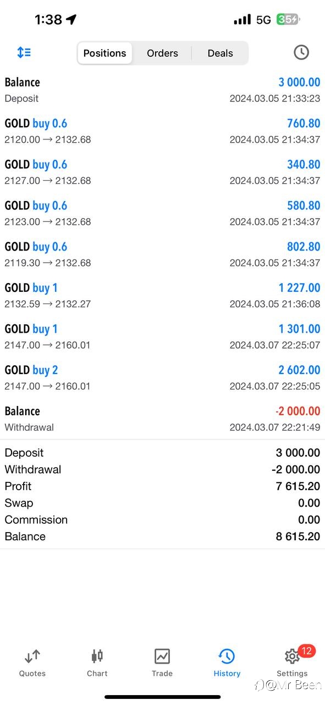Open Quotes arrows icon in bottom bar
325x705 pixels.
pos(32,657)
